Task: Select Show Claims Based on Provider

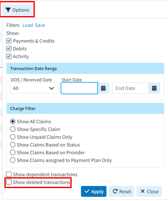Action: click(13, 152)
